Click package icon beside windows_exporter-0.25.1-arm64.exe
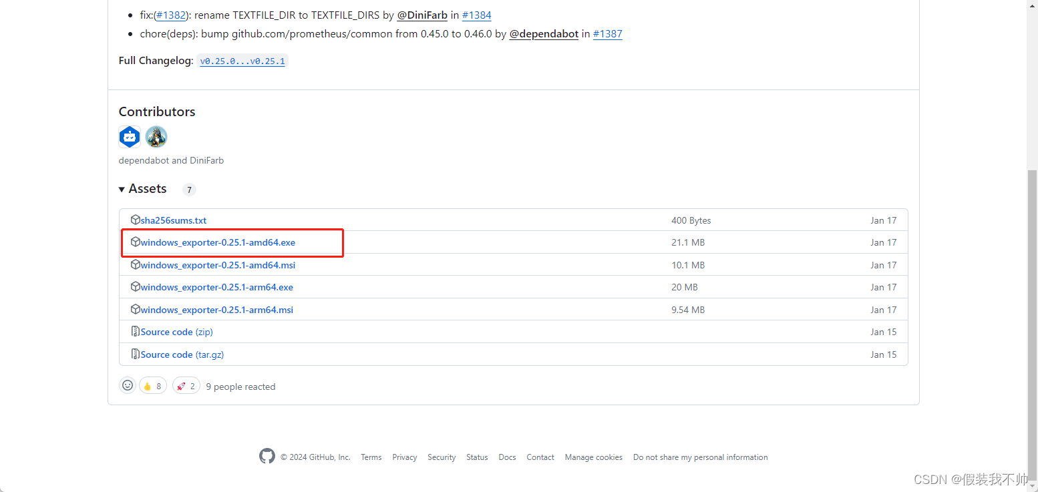The image size is (1038, 492). [x=136, y=286]
